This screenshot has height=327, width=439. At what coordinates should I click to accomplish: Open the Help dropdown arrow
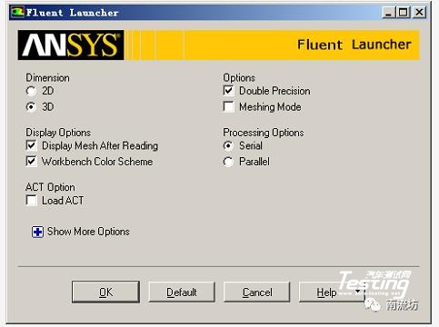click(x=358, y=292)
